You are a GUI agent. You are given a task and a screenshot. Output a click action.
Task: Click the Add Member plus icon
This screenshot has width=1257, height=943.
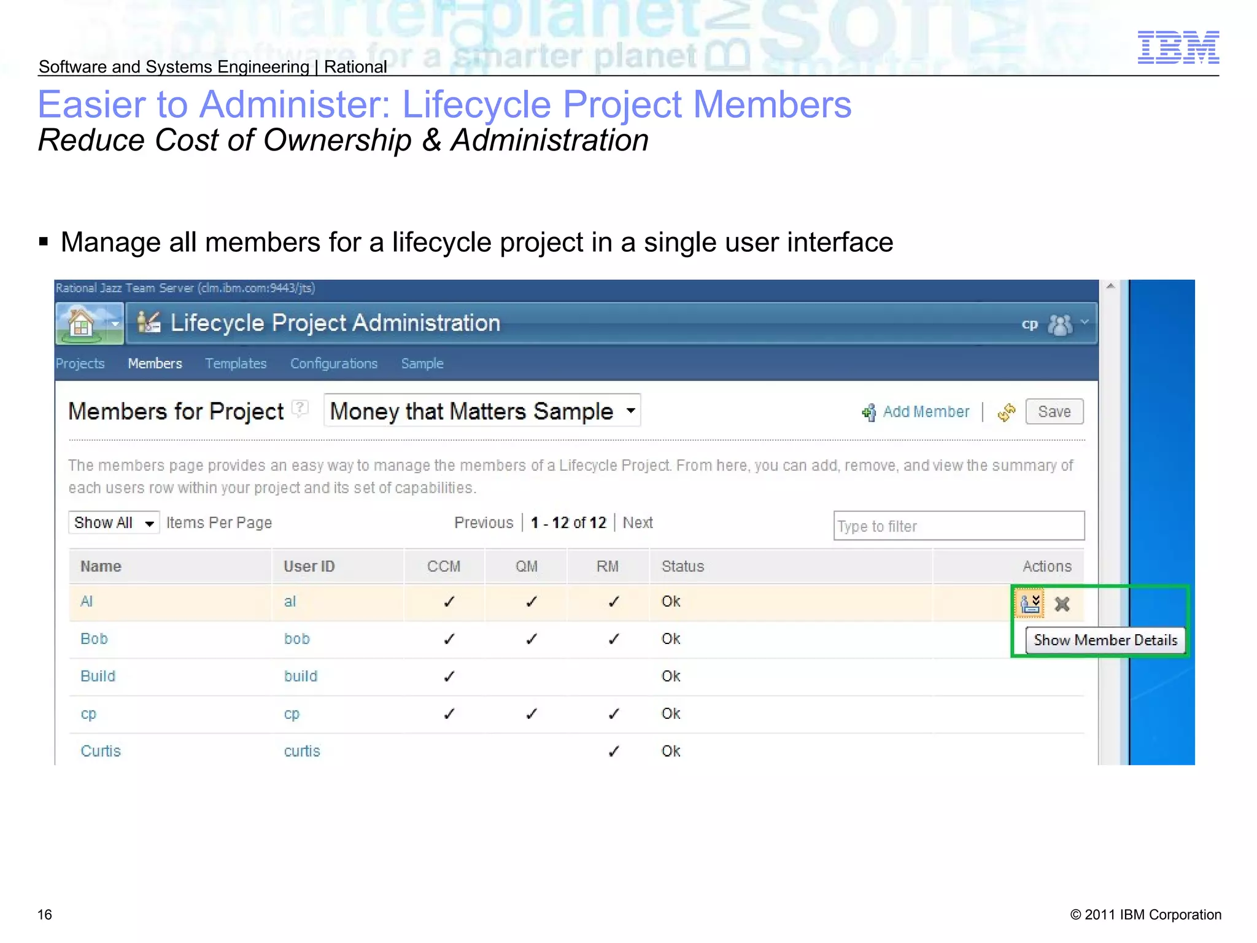(868, 413)
